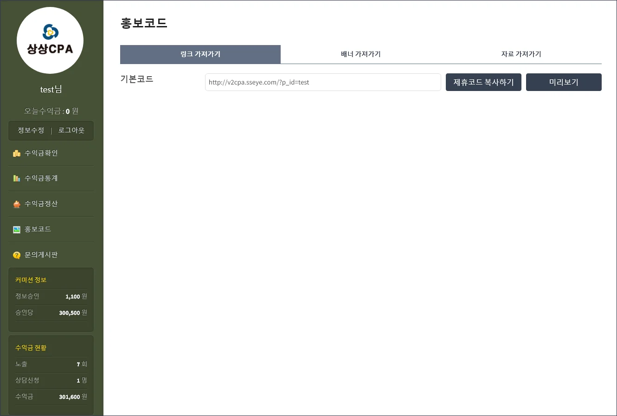This screenshot has height=416, width=617.
Task: Click the 제휴코드 복사하기 button
Action: (x=483, y=82)
